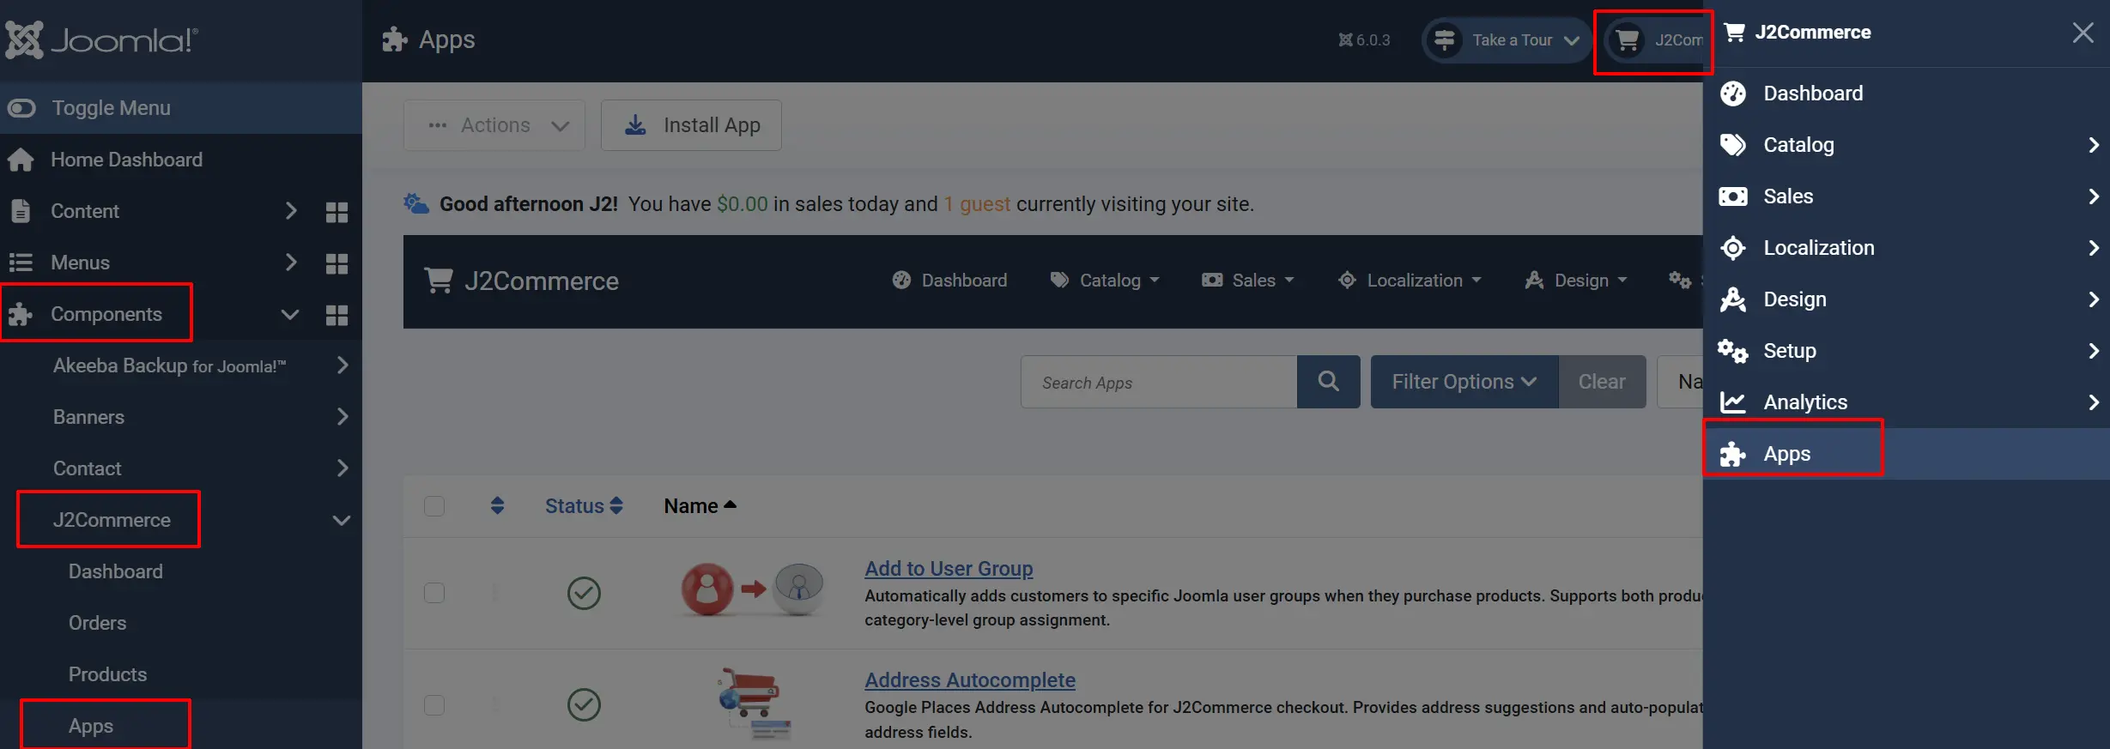Expand the Content menu chevron
Viewport: 2110px width, 749px height.
point(291,211)
